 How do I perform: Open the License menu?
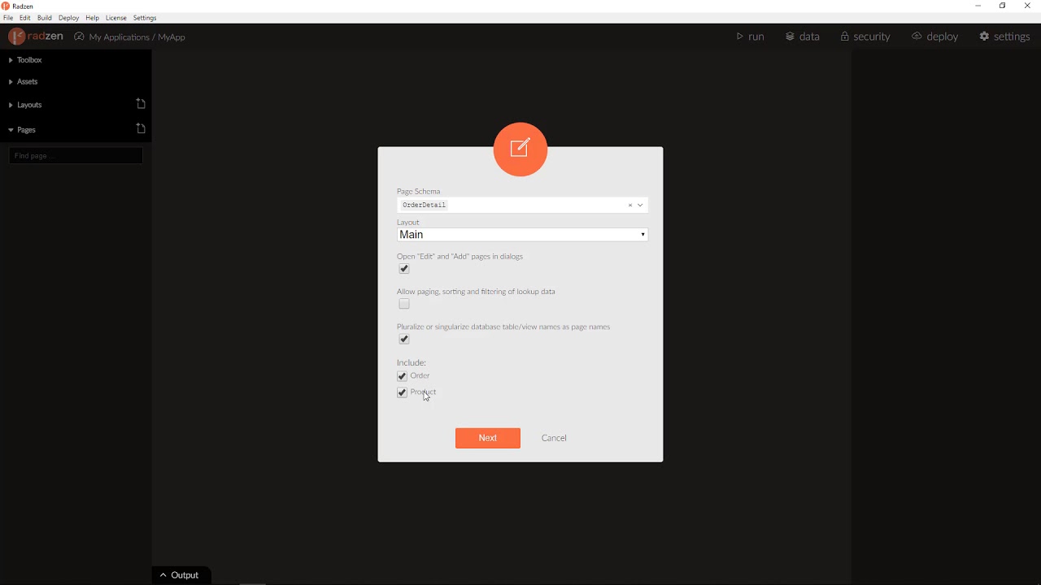(116, 18)
